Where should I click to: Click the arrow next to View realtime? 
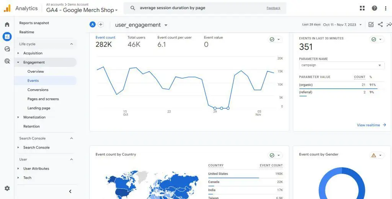tap(384, 125)
